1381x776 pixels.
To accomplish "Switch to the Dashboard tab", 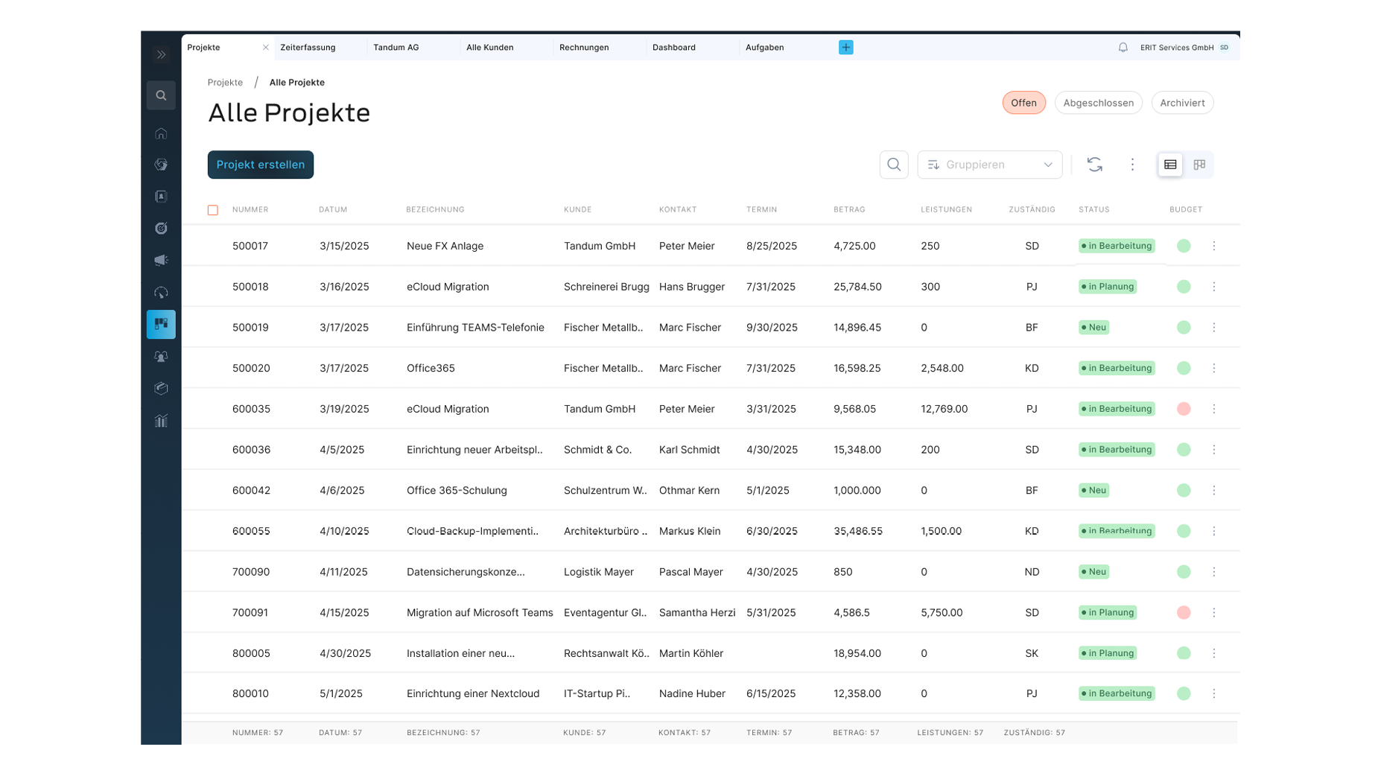I will coord(674,48).
